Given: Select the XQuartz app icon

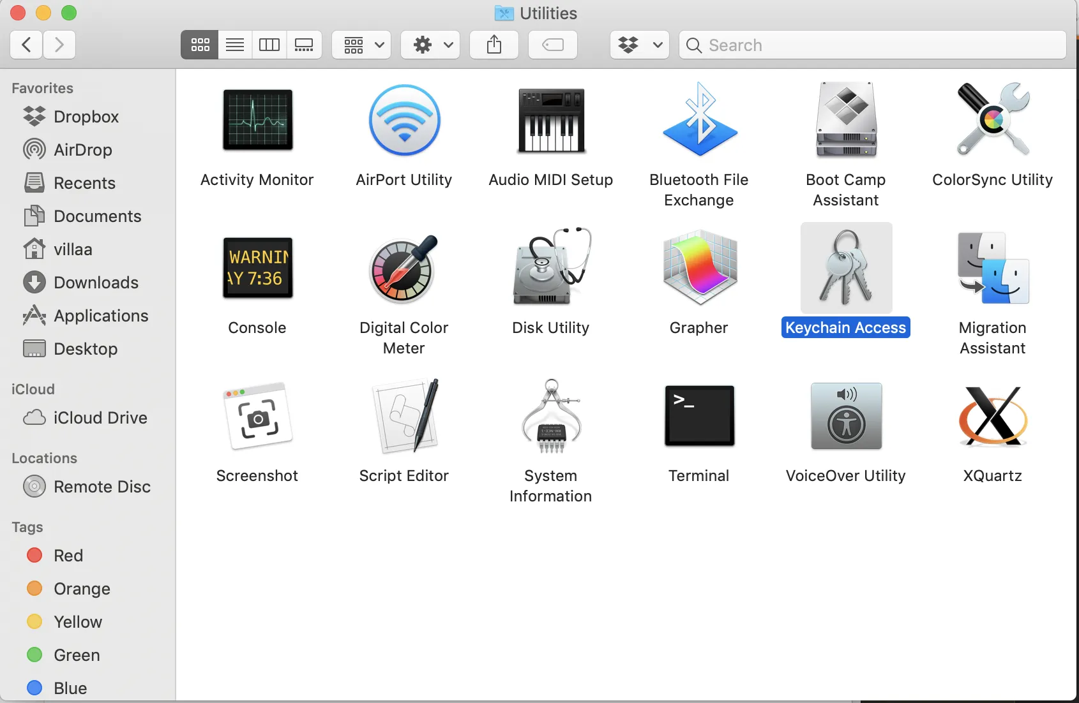Looking at the screenshot, I should coord(993,416).
